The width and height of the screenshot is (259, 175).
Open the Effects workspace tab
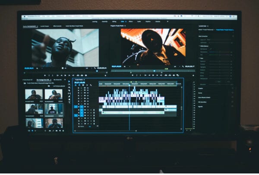[132, 21]
